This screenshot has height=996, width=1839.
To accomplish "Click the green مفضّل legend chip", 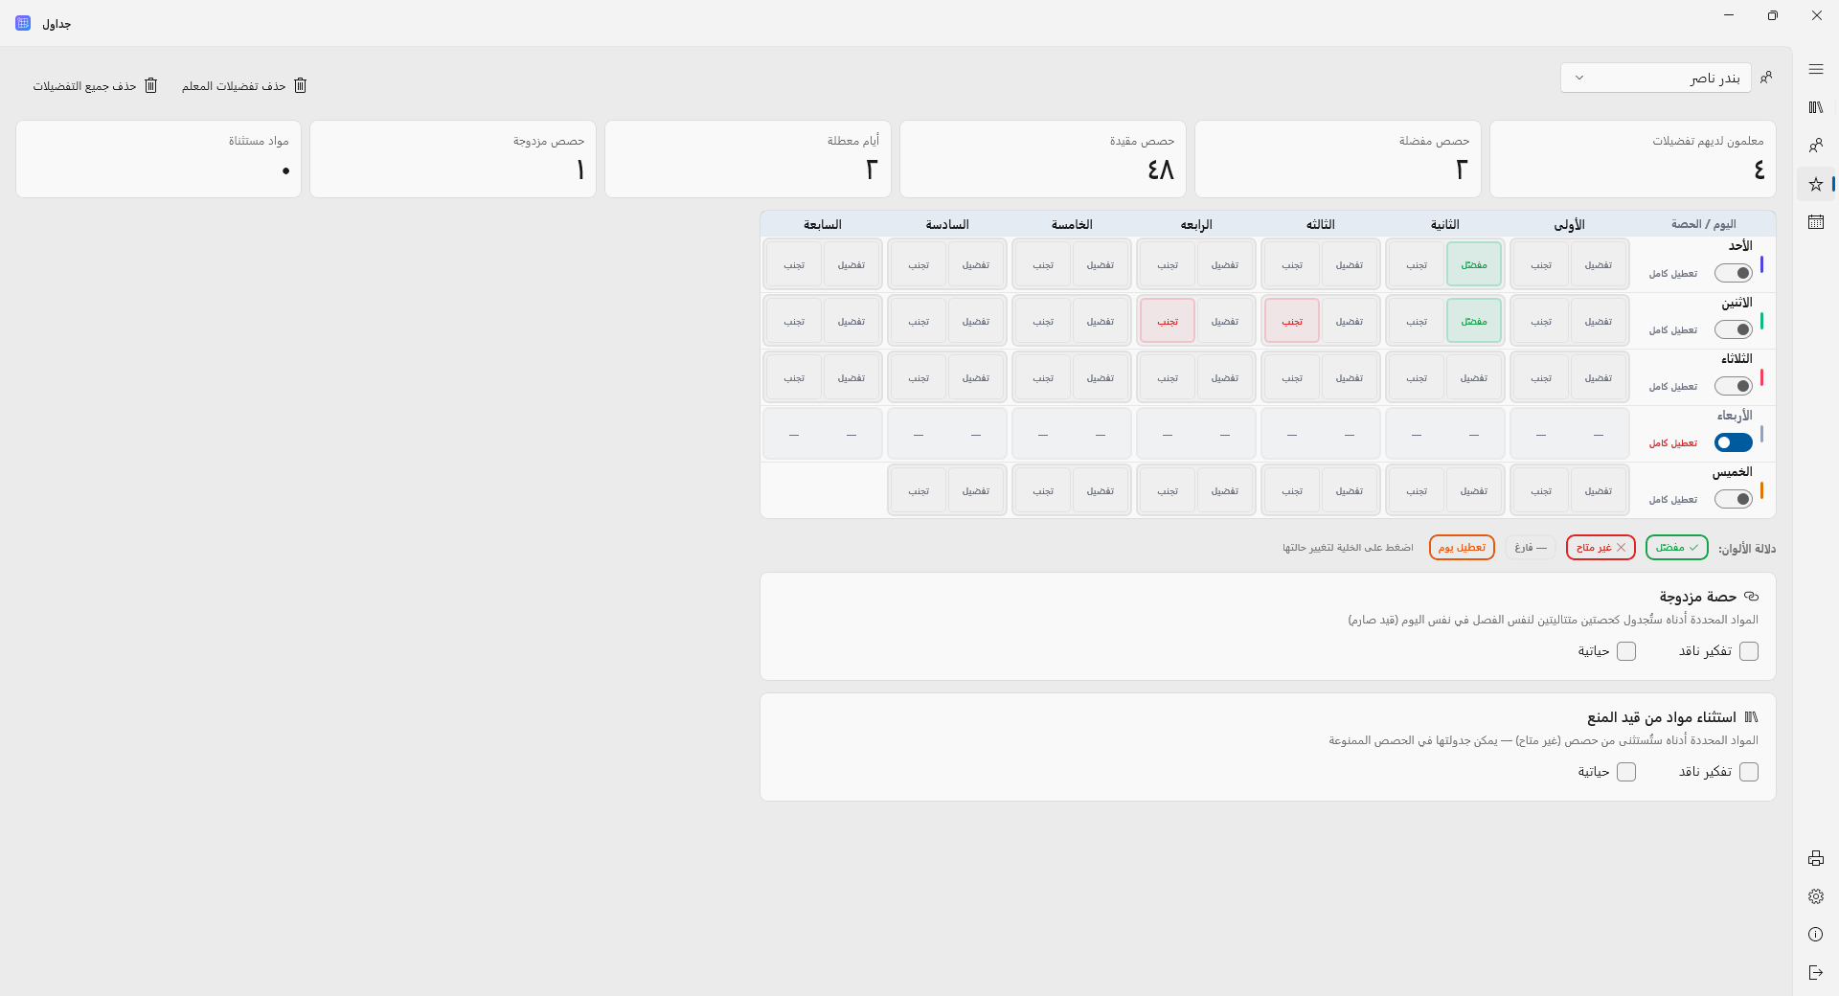I will (1676, 548).
